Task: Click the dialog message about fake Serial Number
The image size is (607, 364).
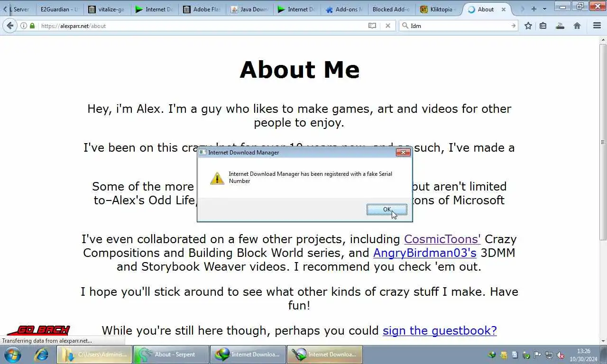Action: point(310,177)
